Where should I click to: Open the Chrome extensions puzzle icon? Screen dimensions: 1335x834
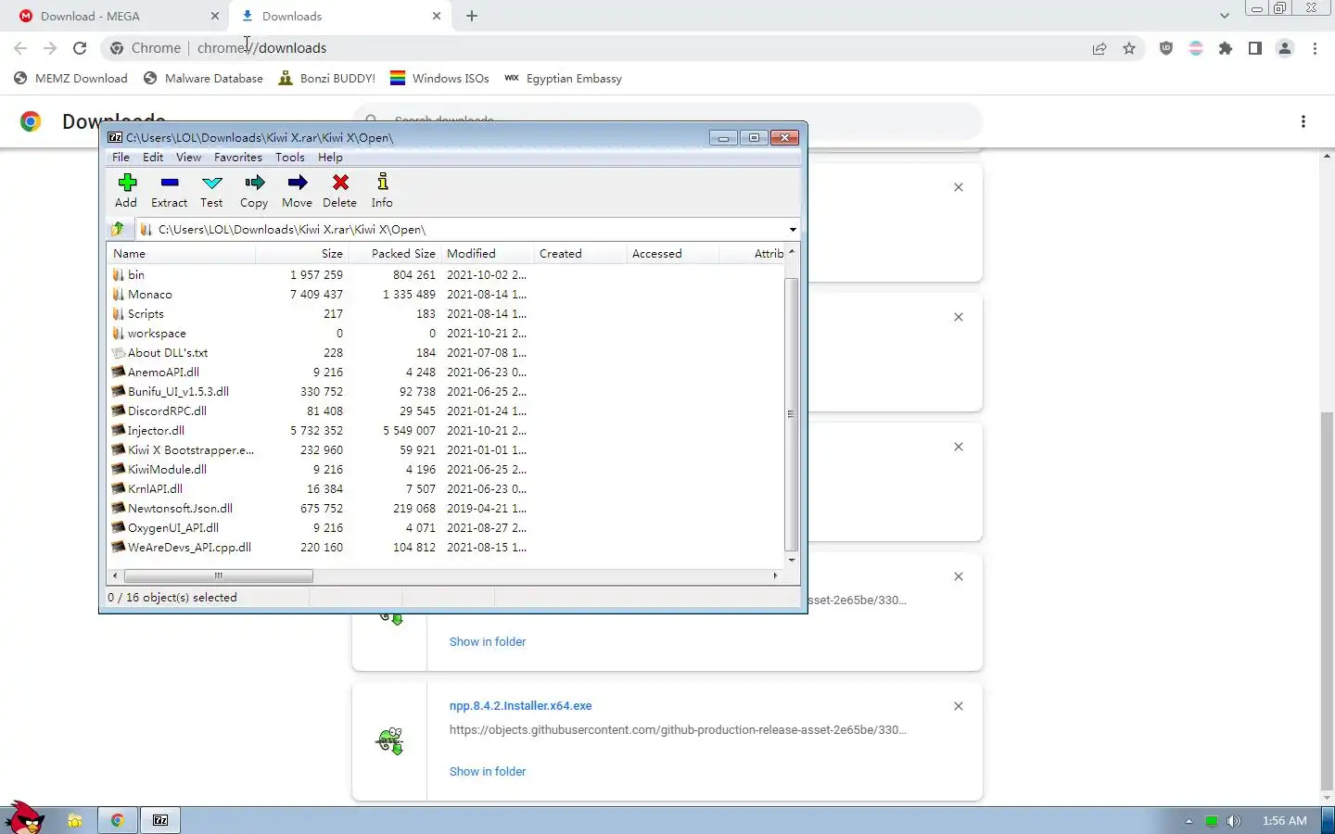point(1226,48)
